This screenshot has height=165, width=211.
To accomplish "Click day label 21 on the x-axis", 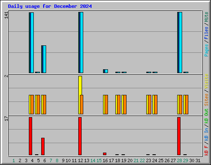I will click(x=136, y=160).
